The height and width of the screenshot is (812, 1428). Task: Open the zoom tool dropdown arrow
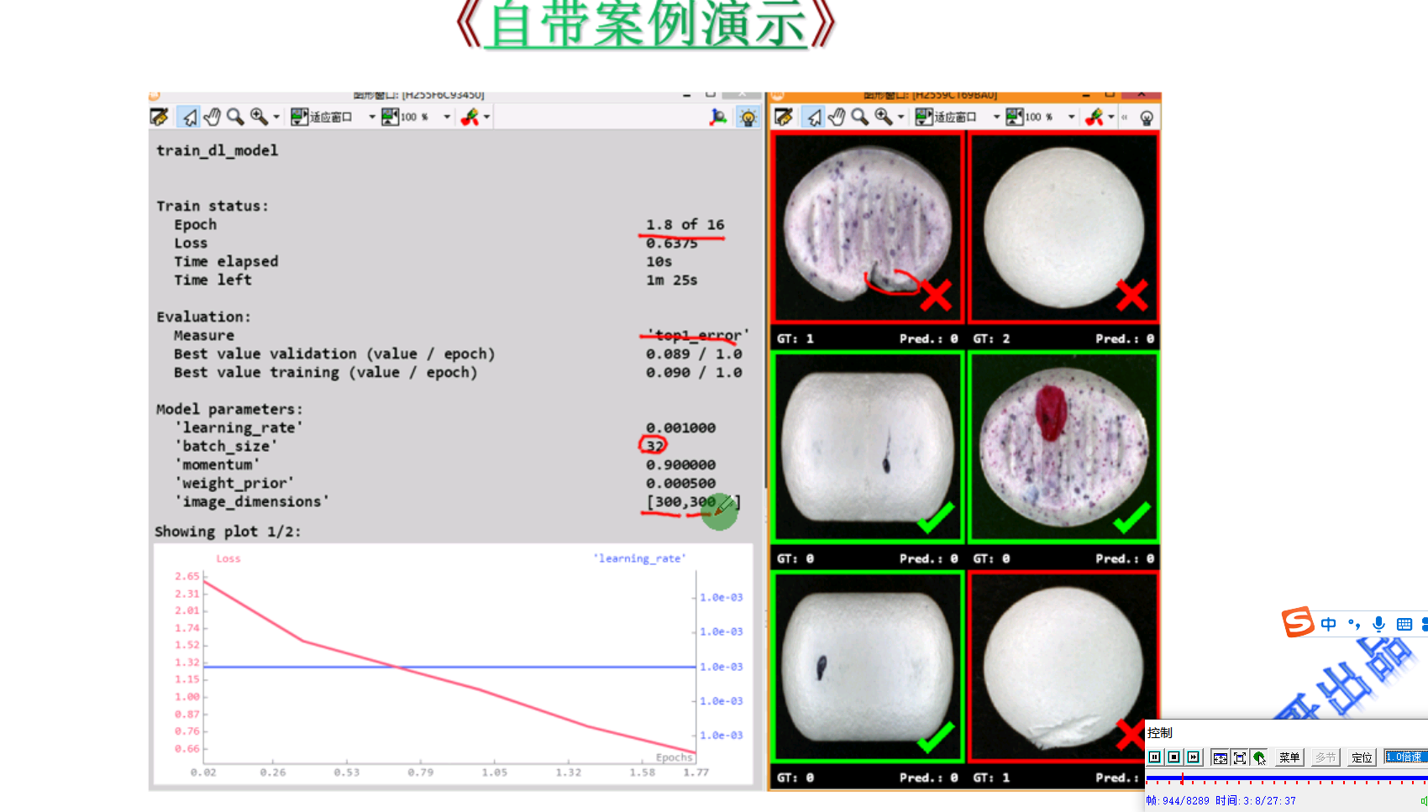click(x=276, y=117)
